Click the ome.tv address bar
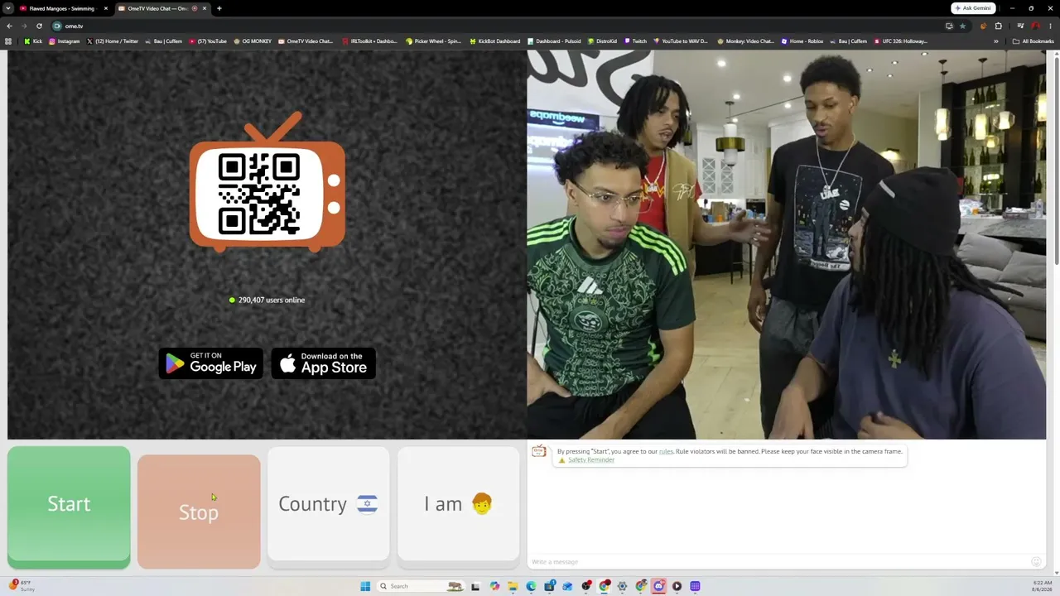This screenshot has width=1060, height=596. click(x=497, y=26)
